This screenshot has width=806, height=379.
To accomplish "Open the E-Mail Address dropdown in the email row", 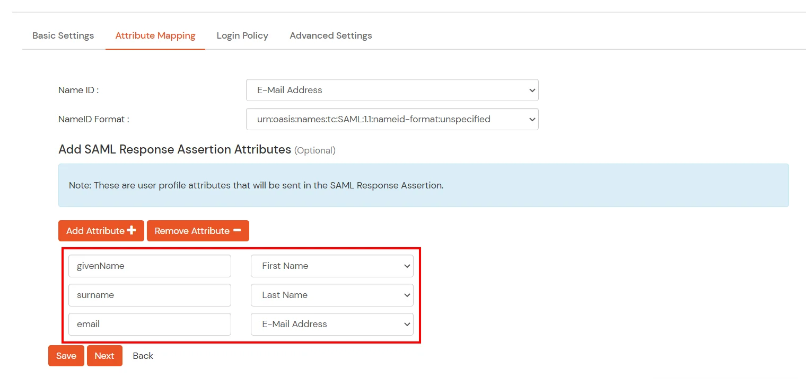I will click(332, 324).
